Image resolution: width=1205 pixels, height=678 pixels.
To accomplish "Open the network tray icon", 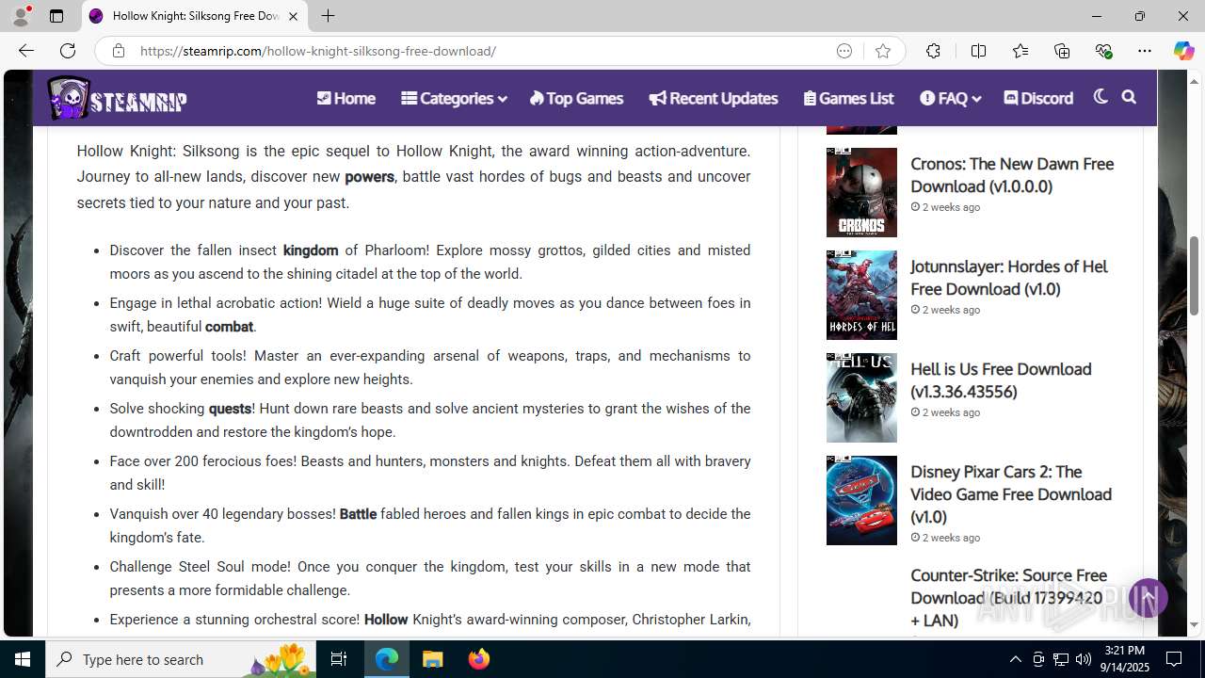I will point(1060,659).
